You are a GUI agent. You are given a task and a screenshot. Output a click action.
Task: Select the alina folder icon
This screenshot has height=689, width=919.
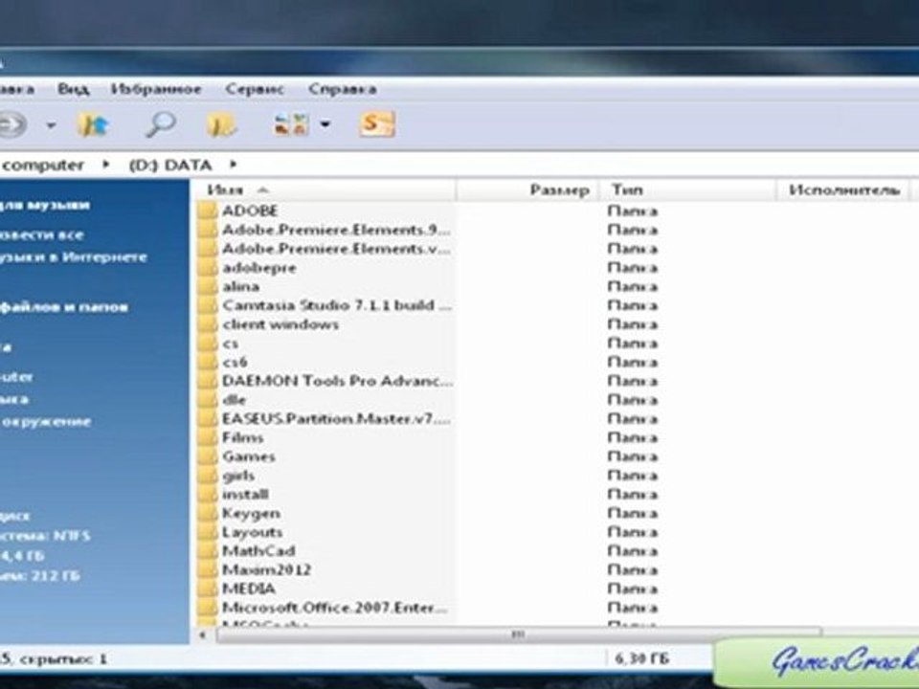tap(208, 286)
